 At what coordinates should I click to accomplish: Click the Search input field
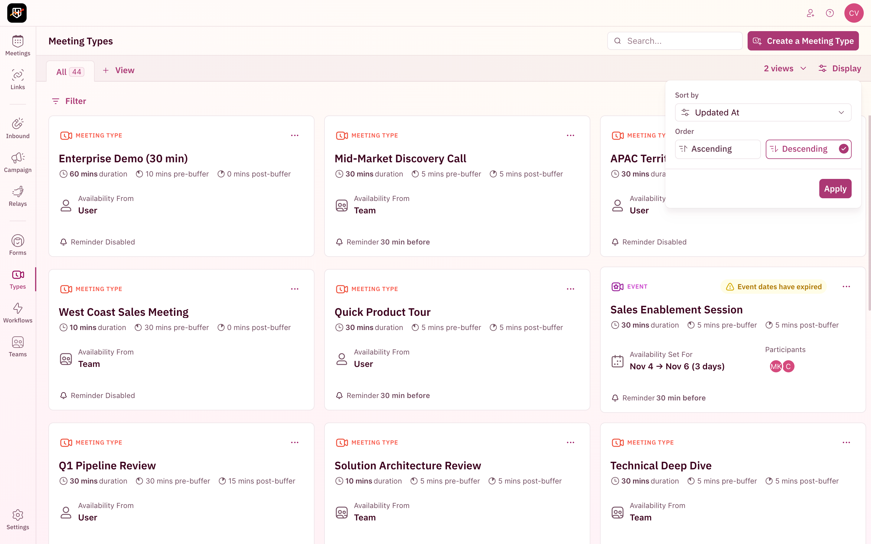(680, 41)
